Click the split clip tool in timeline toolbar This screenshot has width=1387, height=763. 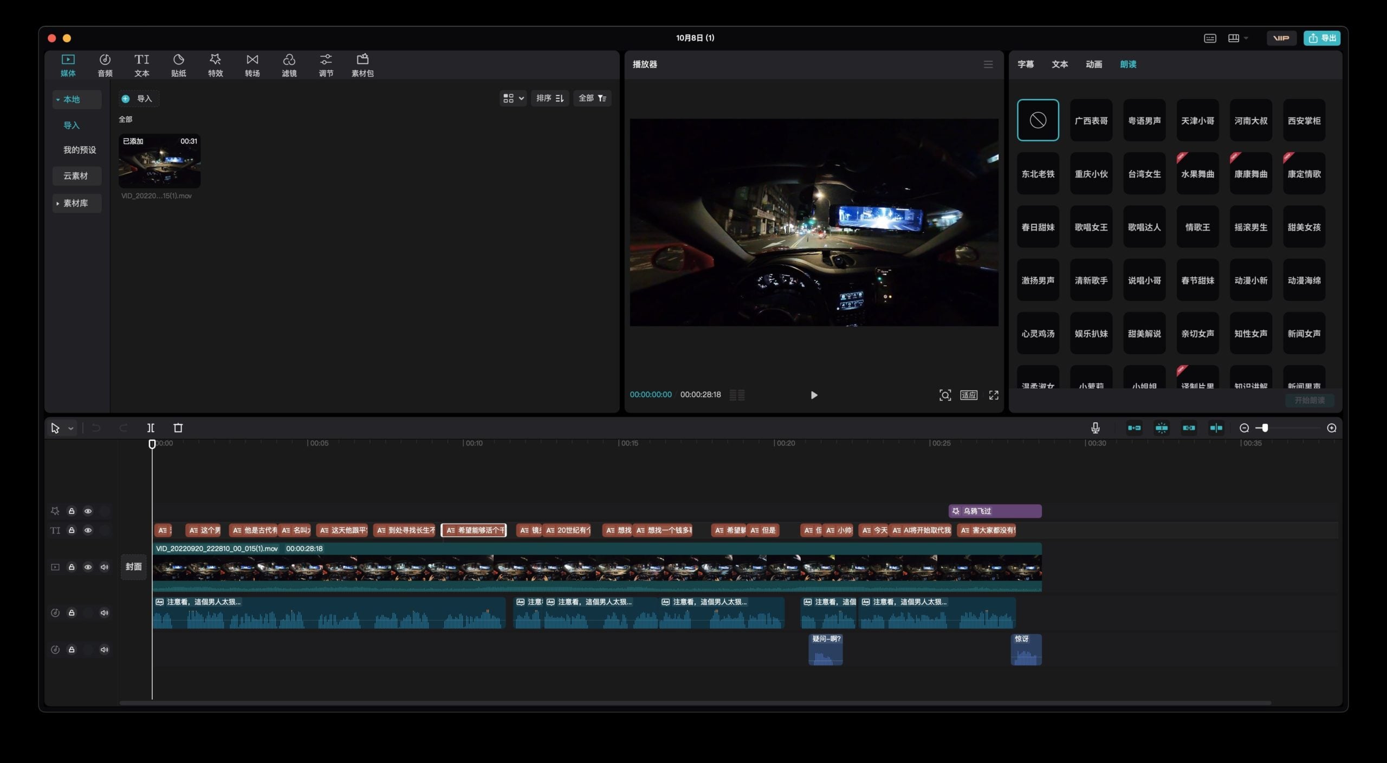tap(151, 428)
